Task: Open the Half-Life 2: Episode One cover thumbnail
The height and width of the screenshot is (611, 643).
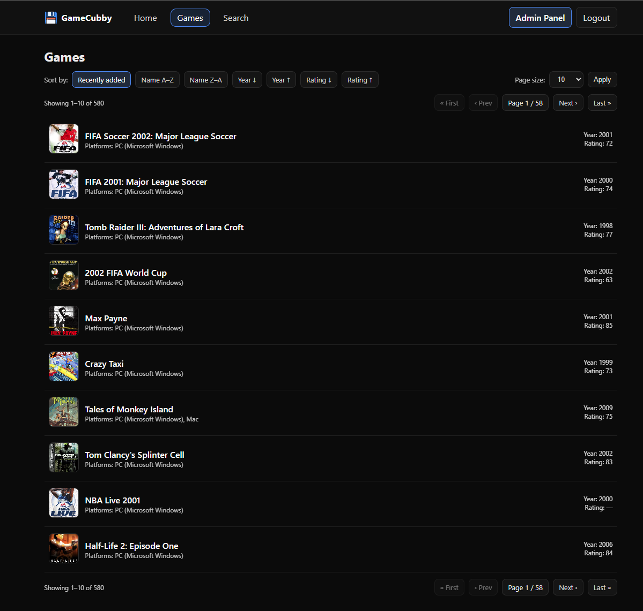Action: [64, 548]
